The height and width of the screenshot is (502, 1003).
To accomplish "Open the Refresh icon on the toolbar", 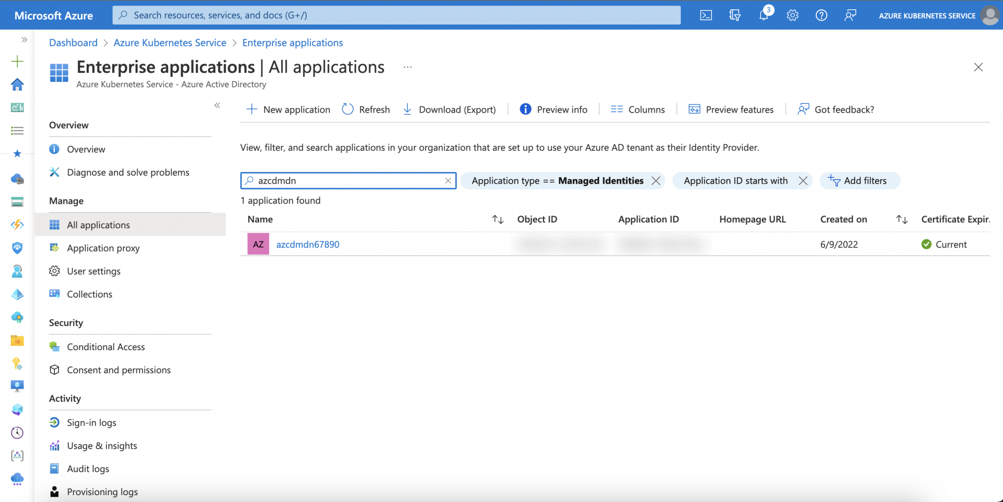I will pos(348,109).
